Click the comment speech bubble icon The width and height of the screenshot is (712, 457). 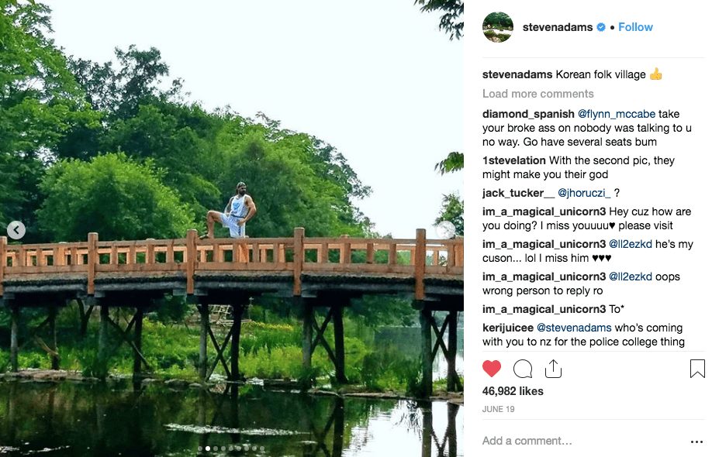pos(523,369)
